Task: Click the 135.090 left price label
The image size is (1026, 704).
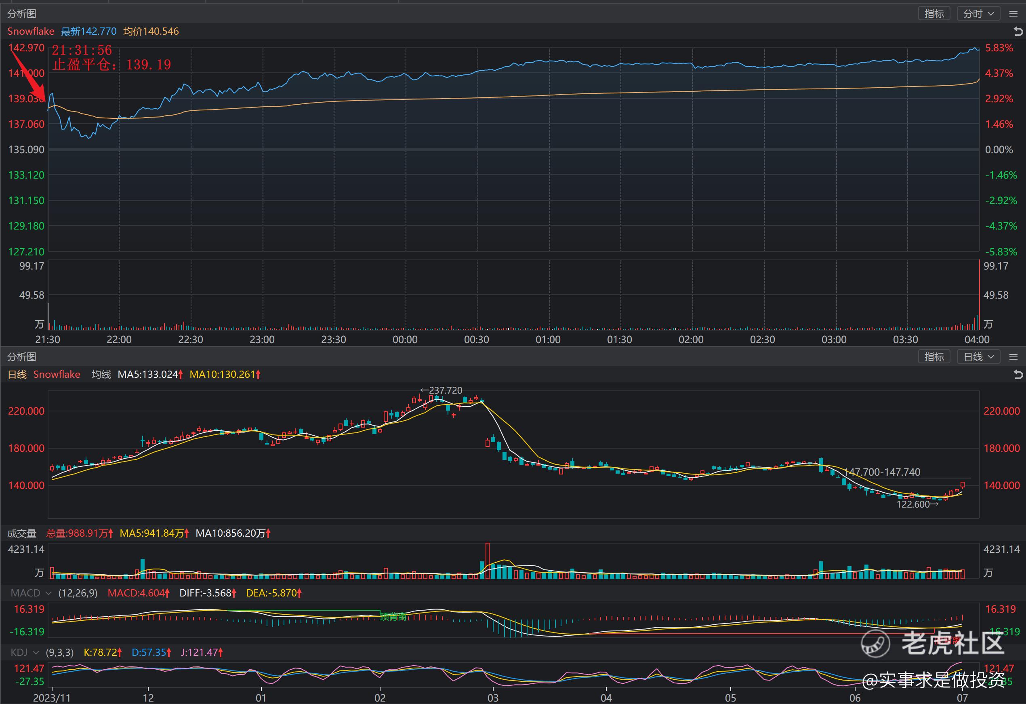Action: pyautogui.click(x=27, y=149)
